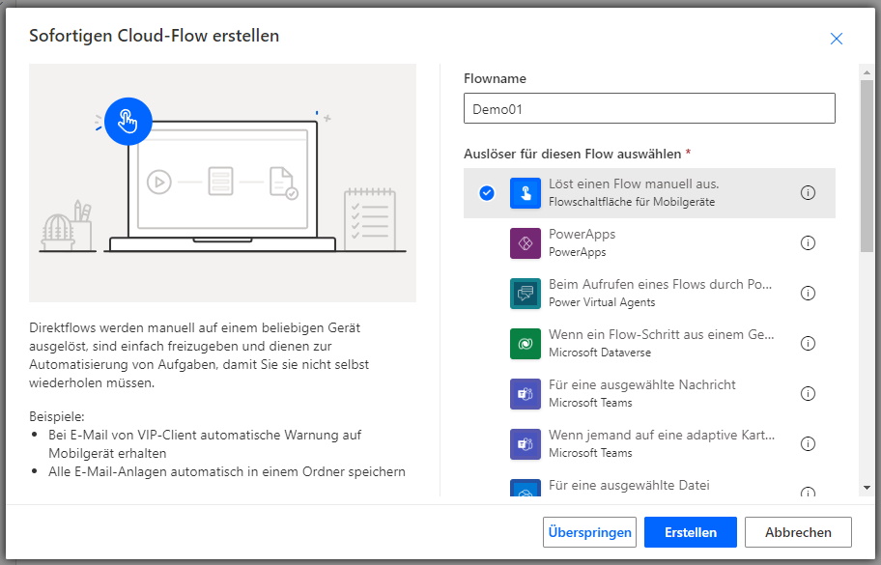
Task: Deselect the checked manual trigger radio button
Action: [x=487, y=193]
